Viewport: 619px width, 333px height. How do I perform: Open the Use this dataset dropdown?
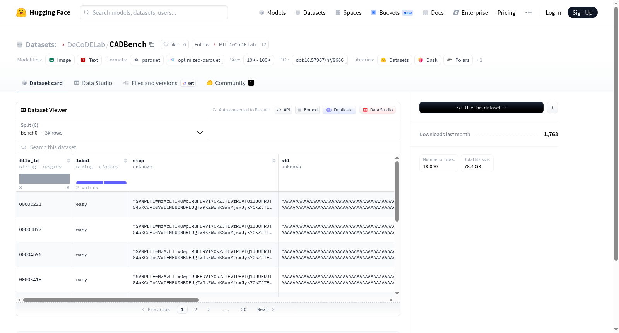tap(481, 108)
